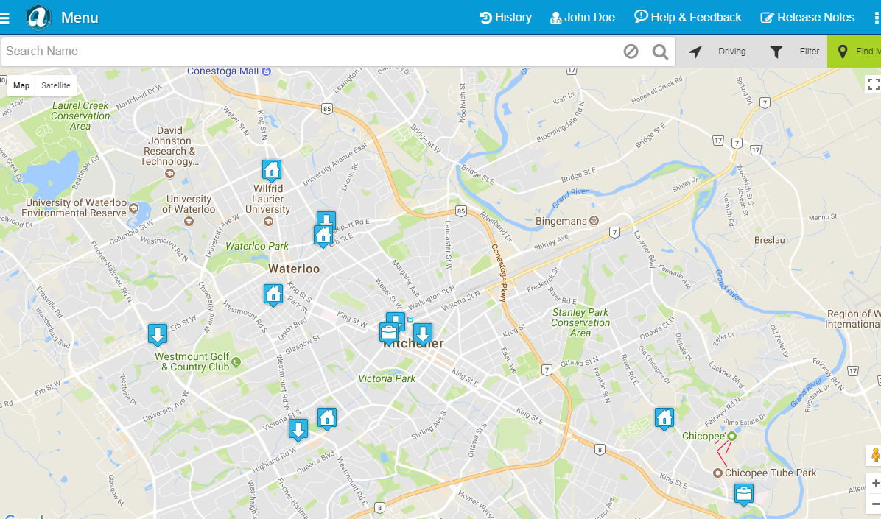
Task: Open History
Action: tap(505, 18)
